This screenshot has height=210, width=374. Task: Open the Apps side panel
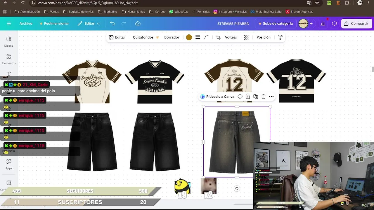click(x=9, y=164)
